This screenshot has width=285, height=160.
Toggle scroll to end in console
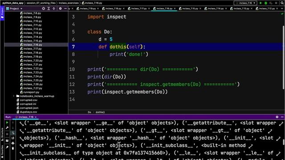pos(13,138)
